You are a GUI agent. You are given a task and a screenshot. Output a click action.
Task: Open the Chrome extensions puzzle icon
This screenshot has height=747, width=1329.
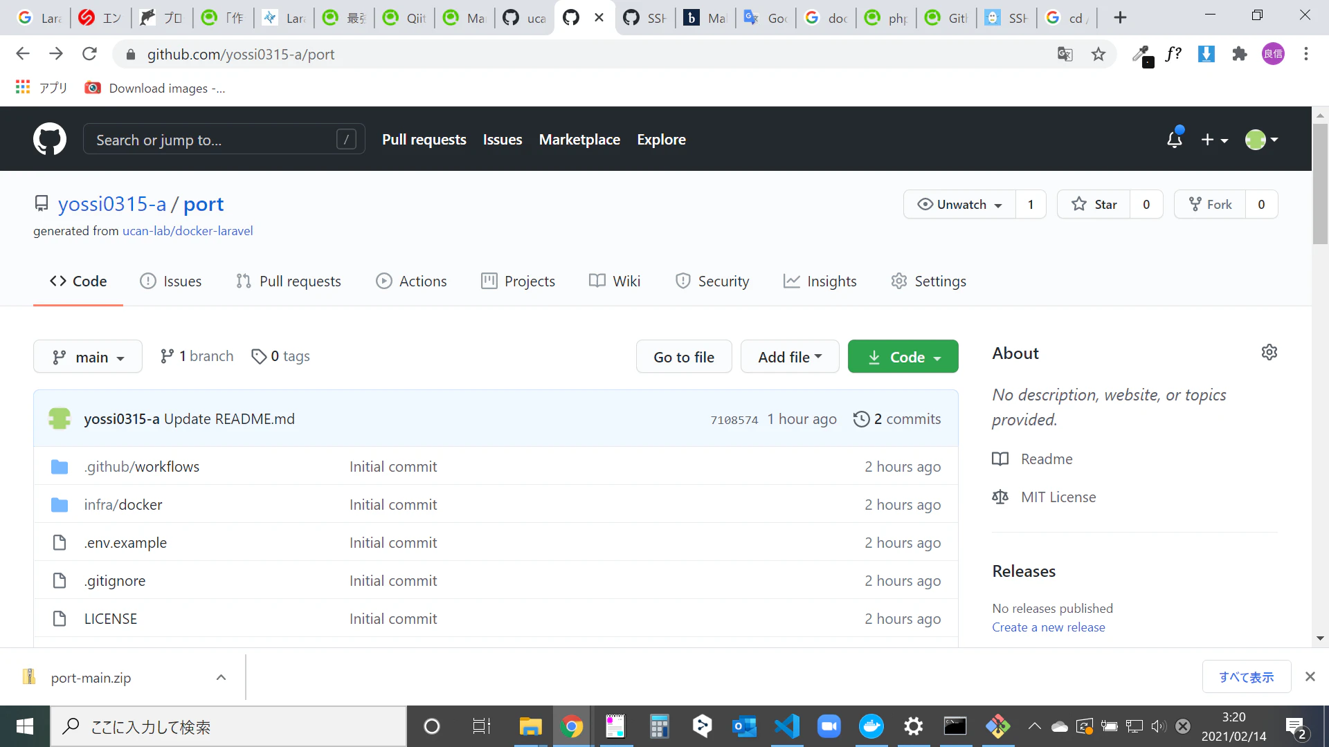pyautogui.click(x=1240, y=54)
